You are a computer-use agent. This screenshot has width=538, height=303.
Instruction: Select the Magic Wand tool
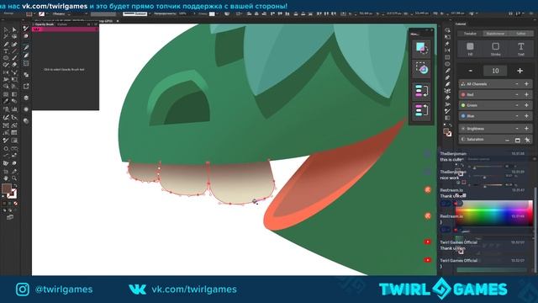(x=6, y=36)
